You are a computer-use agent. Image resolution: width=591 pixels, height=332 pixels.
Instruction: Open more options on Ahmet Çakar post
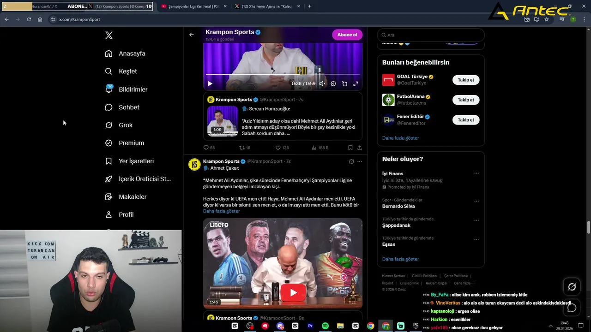tap(360, 161)
